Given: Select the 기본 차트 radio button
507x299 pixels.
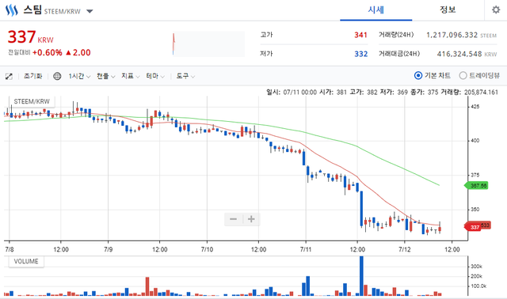Looking at the screenshot, I should pyautogui.click(x=418, y=76).
